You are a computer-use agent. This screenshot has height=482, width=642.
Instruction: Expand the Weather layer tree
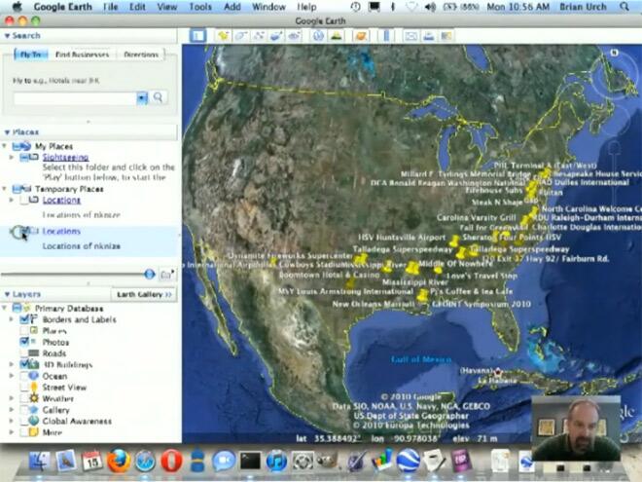click(11, 398)
